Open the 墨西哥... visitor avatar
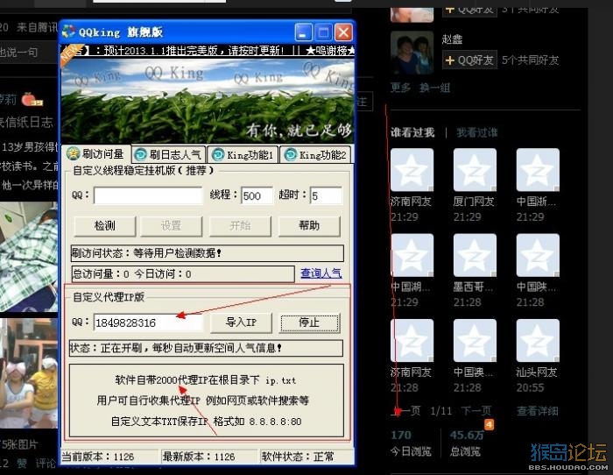This screenshot has width=613, height=475. click(x=475, y=255)
